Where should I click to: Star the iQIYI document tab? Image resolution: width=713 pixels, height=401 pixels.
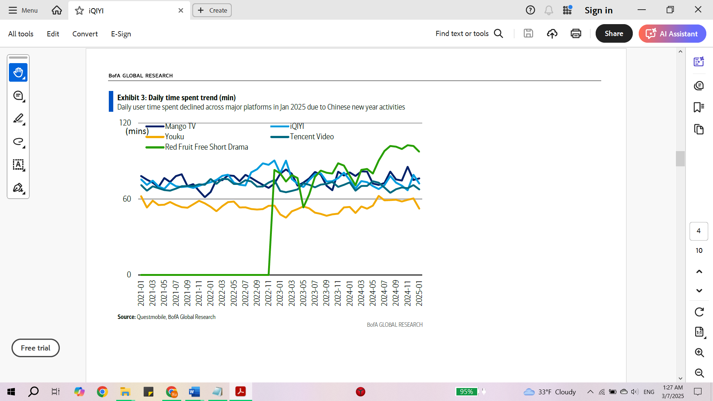tap(79, 10)
